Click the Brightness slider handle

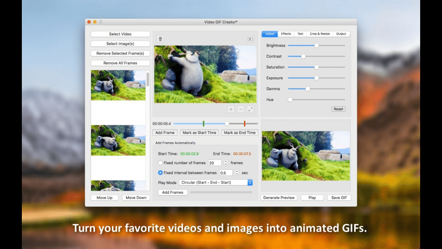[x=317, y=45]
